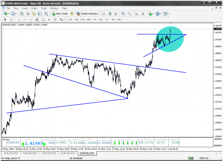
Task: Click the 4.7892 value in panel
Action: pyautogui.click(x=61, y=142)
